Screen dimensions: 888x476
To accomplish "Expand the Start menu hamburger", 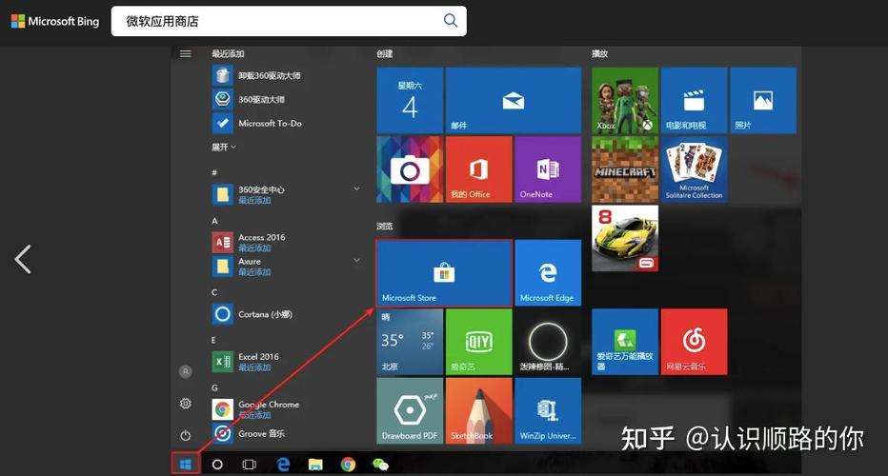I will click(x=185, y=53).
